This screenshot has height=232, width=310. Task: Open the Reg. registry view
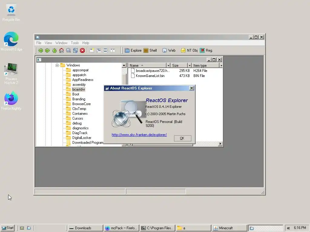206,50
